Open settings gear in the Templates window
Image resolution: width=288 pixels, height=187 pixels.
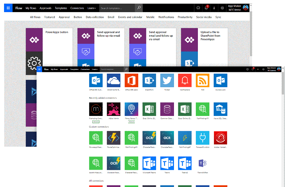(x=222, y=8)
